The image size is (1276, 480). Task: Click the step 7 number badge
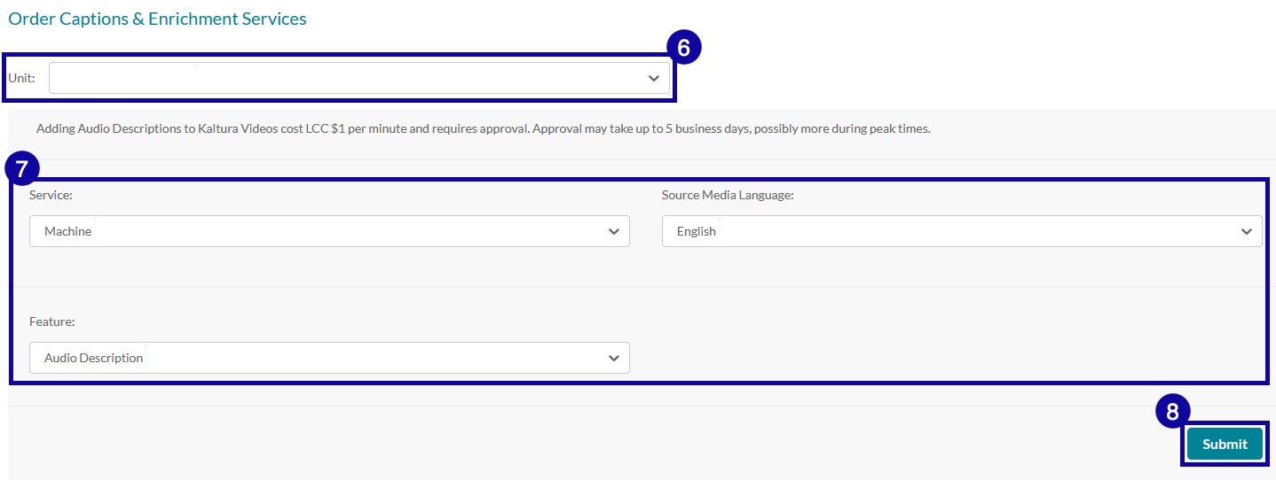point(22,168)
